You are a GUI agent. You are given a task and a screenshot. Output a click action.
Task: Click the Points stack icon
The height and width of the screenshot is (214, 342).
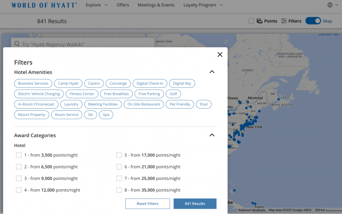tap(259, 21)
